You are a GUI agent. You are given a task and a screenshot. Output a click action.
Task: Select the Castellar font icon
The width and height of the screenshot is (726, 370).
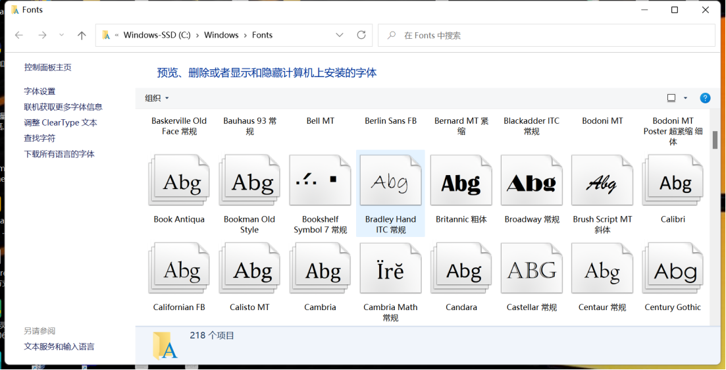click(x=532, y=268)
